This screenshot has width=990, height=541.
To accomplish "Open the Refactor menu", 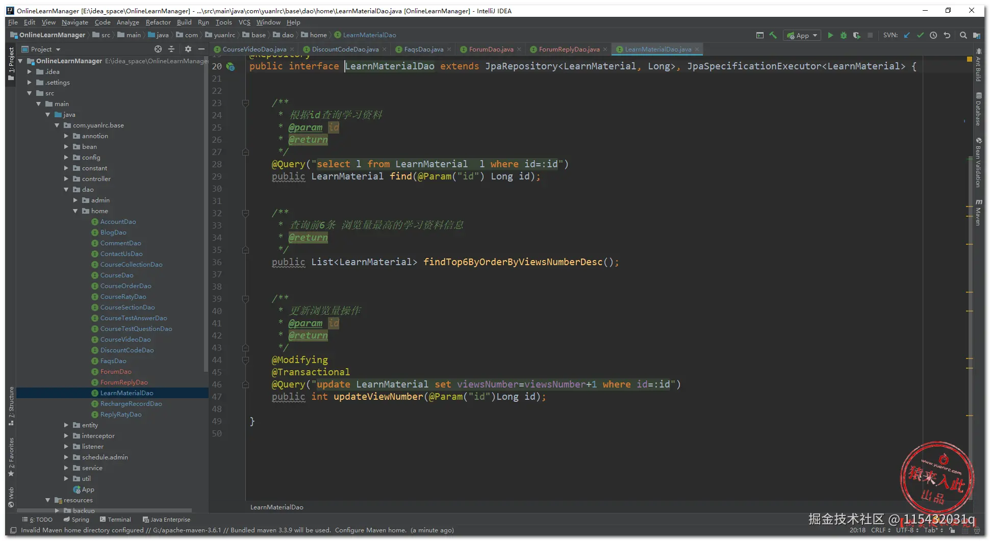I will coord(158,22).
